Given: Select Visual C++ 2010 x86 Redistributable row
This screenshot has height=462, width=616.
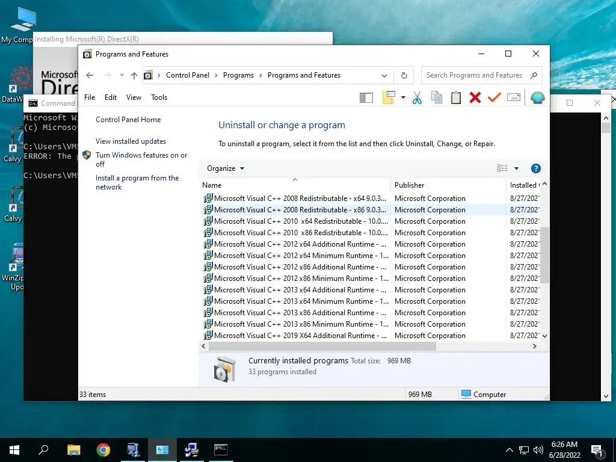Looking at the screenshot, I should point(370,233).
